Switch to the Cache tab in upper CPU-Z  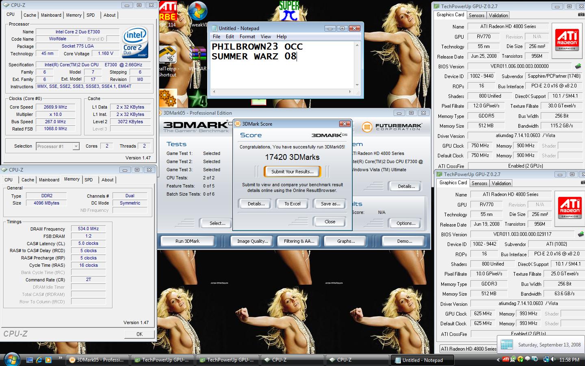[30, 15]
